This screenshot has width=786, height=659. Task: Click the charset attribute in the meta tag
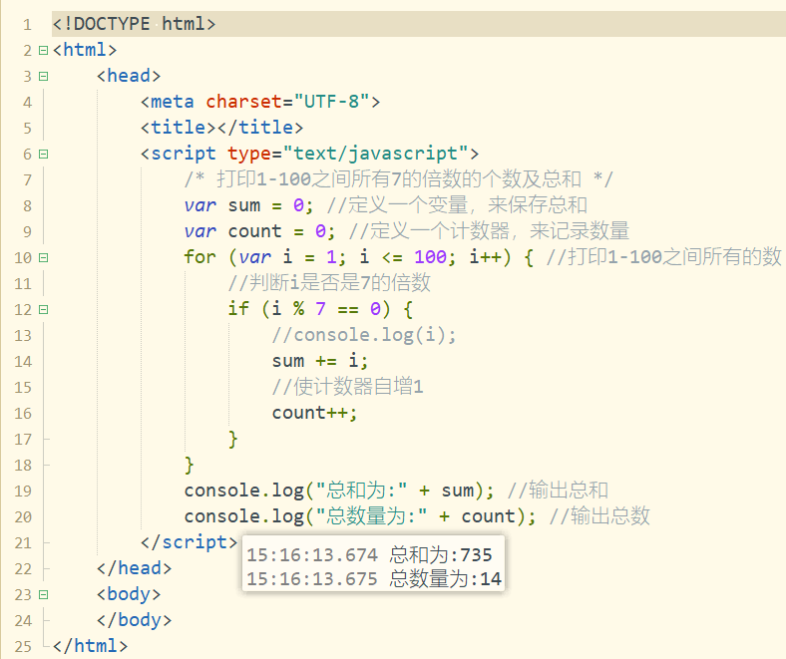click(243, 102)
